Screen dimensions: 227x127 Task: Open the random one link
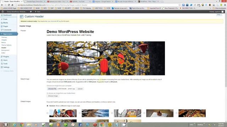coord(111,102)
